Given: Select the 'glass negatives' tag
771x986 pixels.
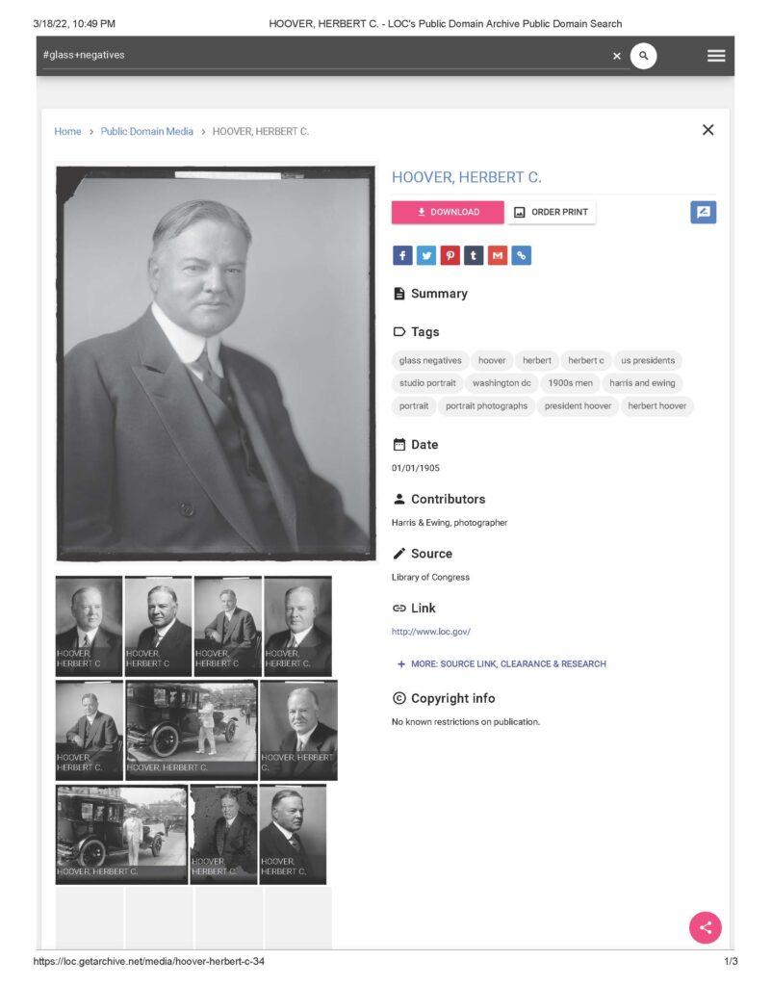Looking at the screenshot, I should (430, 360).
